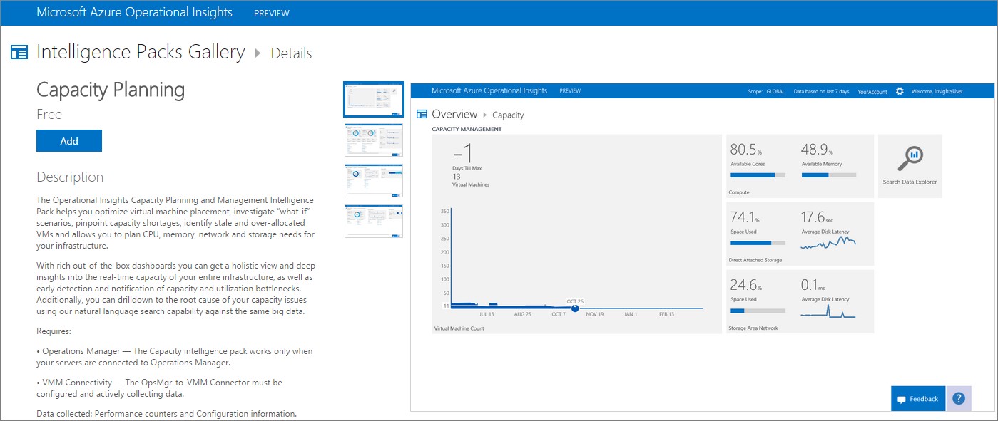Select the fourth preview thumbnail

coord(374,221)
